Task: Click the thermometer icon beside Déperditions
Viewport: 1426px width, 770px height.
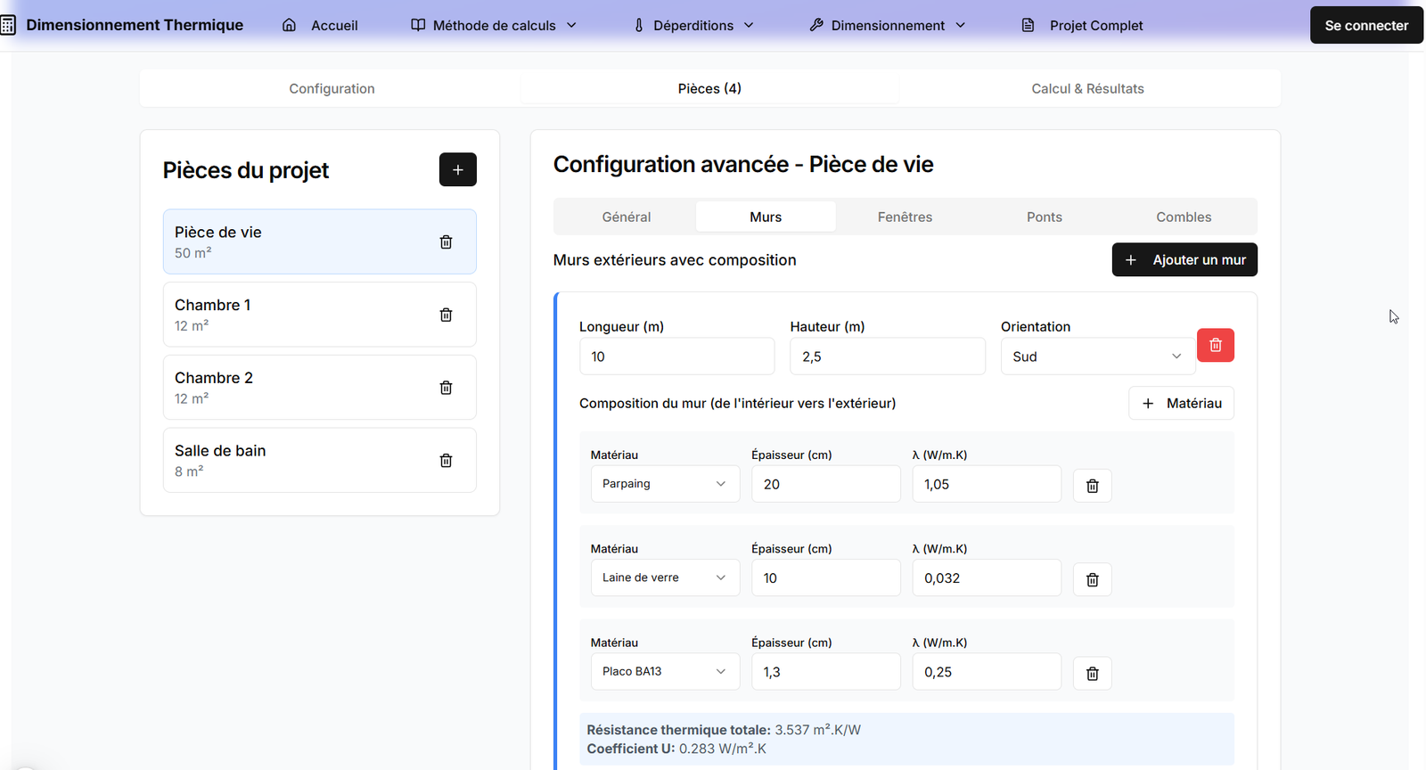Action: [x=638, y=25]
